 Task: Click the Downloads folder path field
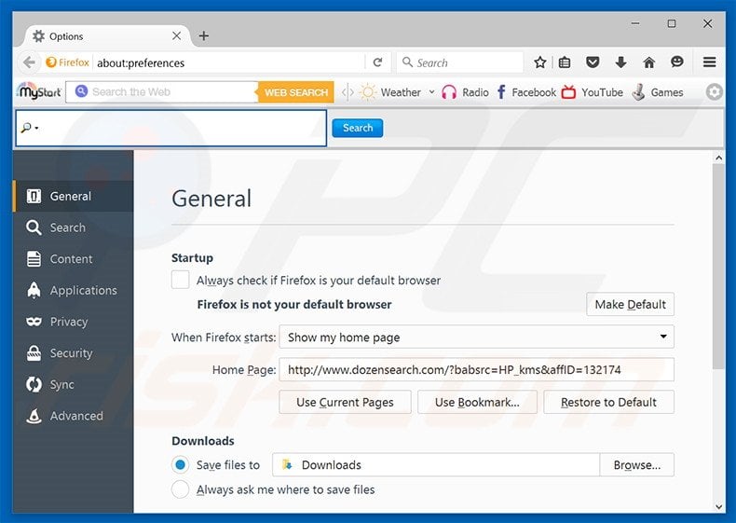coord(436,464)
